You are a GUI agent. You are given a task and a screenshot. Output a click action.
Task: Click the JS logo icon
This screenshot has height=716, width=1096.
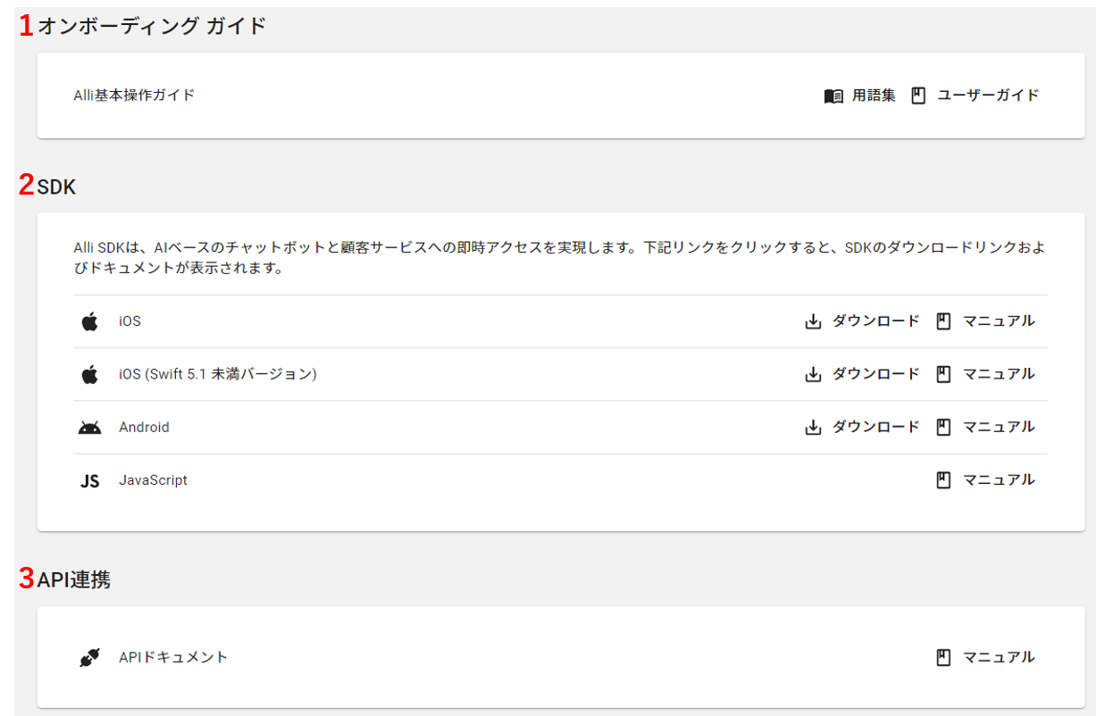[x=89, y=481]
